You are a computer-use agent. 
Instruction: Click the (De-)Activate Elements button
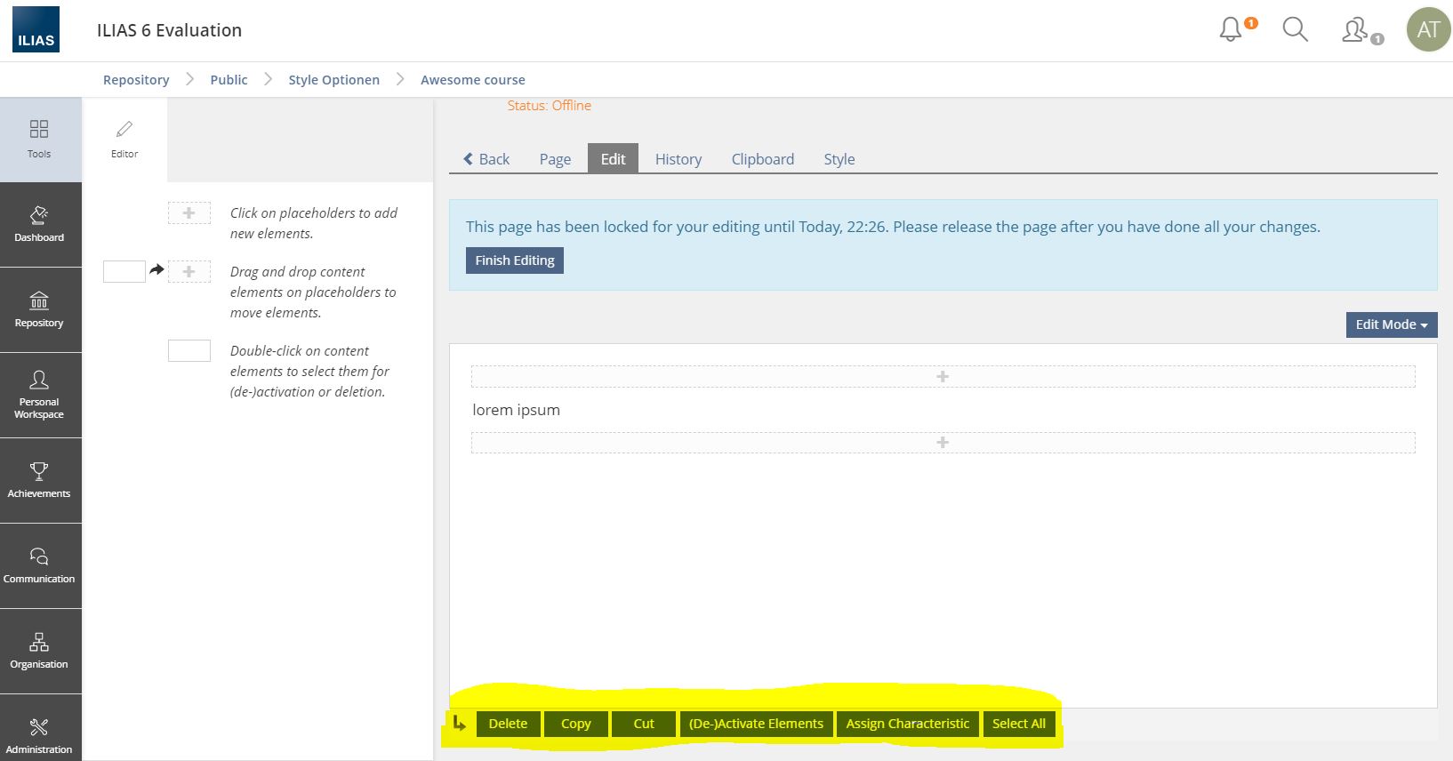click(x=756, y=724)
